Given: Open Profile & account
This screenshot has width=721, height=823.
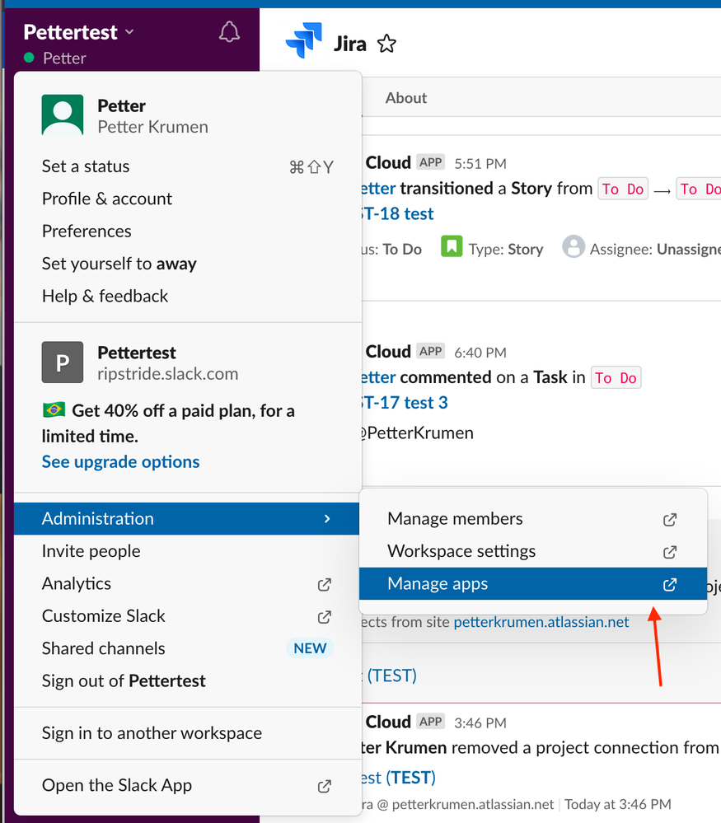Looking at the screenshot, I should click(188, 199).
